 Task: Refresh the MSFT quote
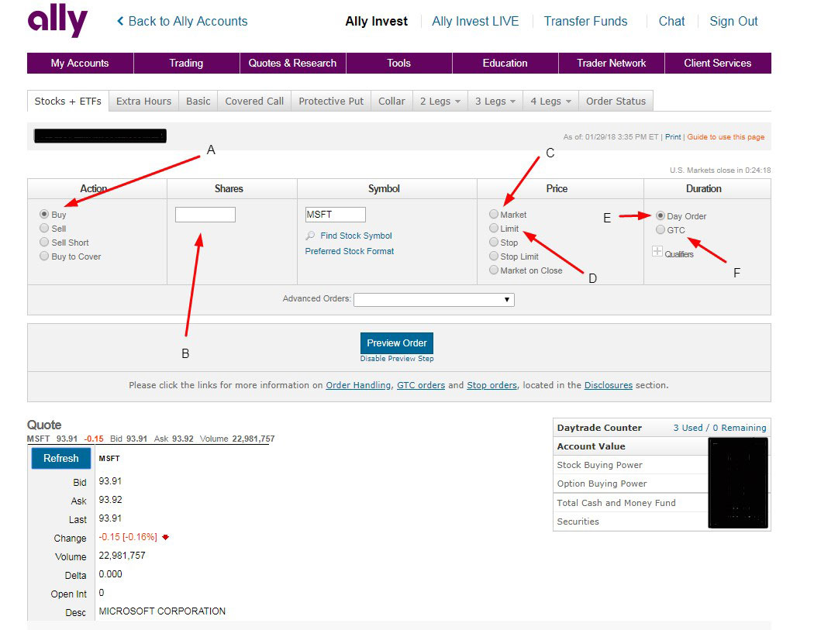pyautogui.click(x=61, y=458)
